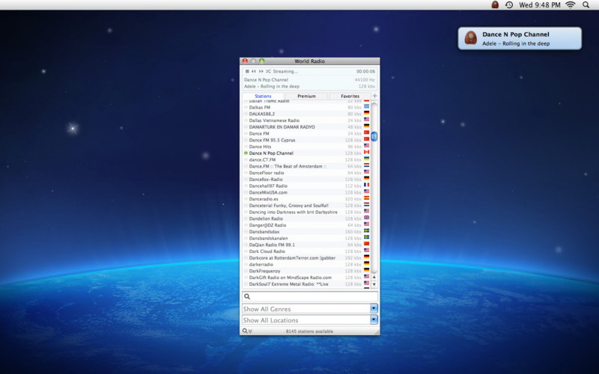This screenshot has height=374, width=599.
Task: Click the World Radio menu bar icon
Action: [x=495, y=5]
